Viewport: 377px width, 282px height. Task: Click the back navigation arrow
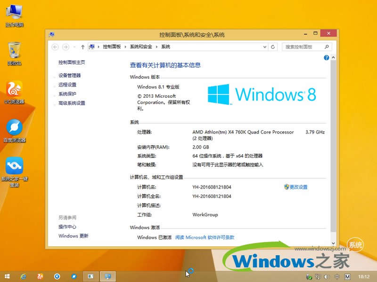pos(55,47)
